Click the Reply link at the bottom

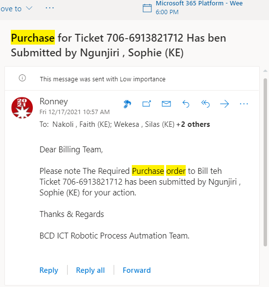(49, 270)
